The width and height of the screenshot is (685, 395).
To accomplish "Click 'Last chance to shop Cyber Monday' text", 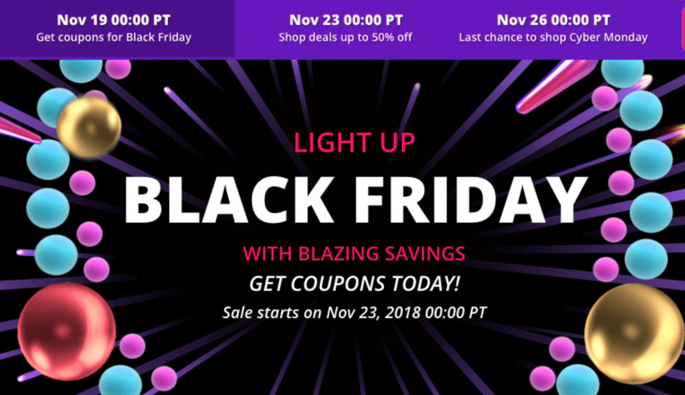I will pyautogui.click(x=553, y=37).
